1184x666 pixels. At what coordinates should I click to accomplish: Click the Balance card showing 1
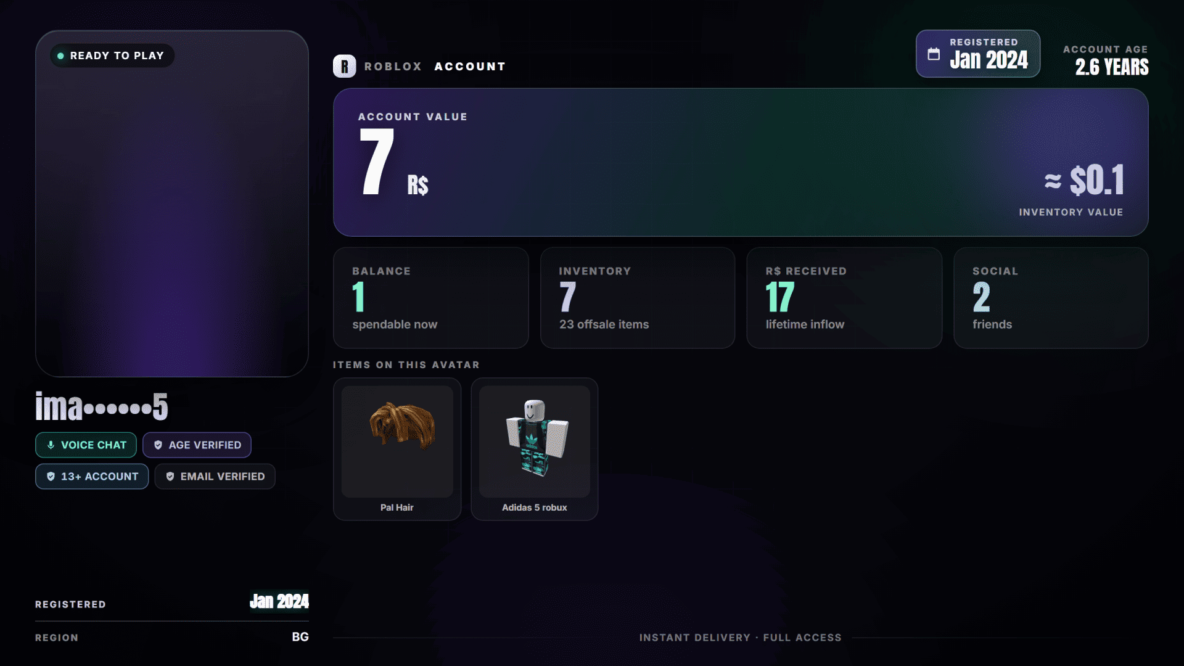pos(430,298)
